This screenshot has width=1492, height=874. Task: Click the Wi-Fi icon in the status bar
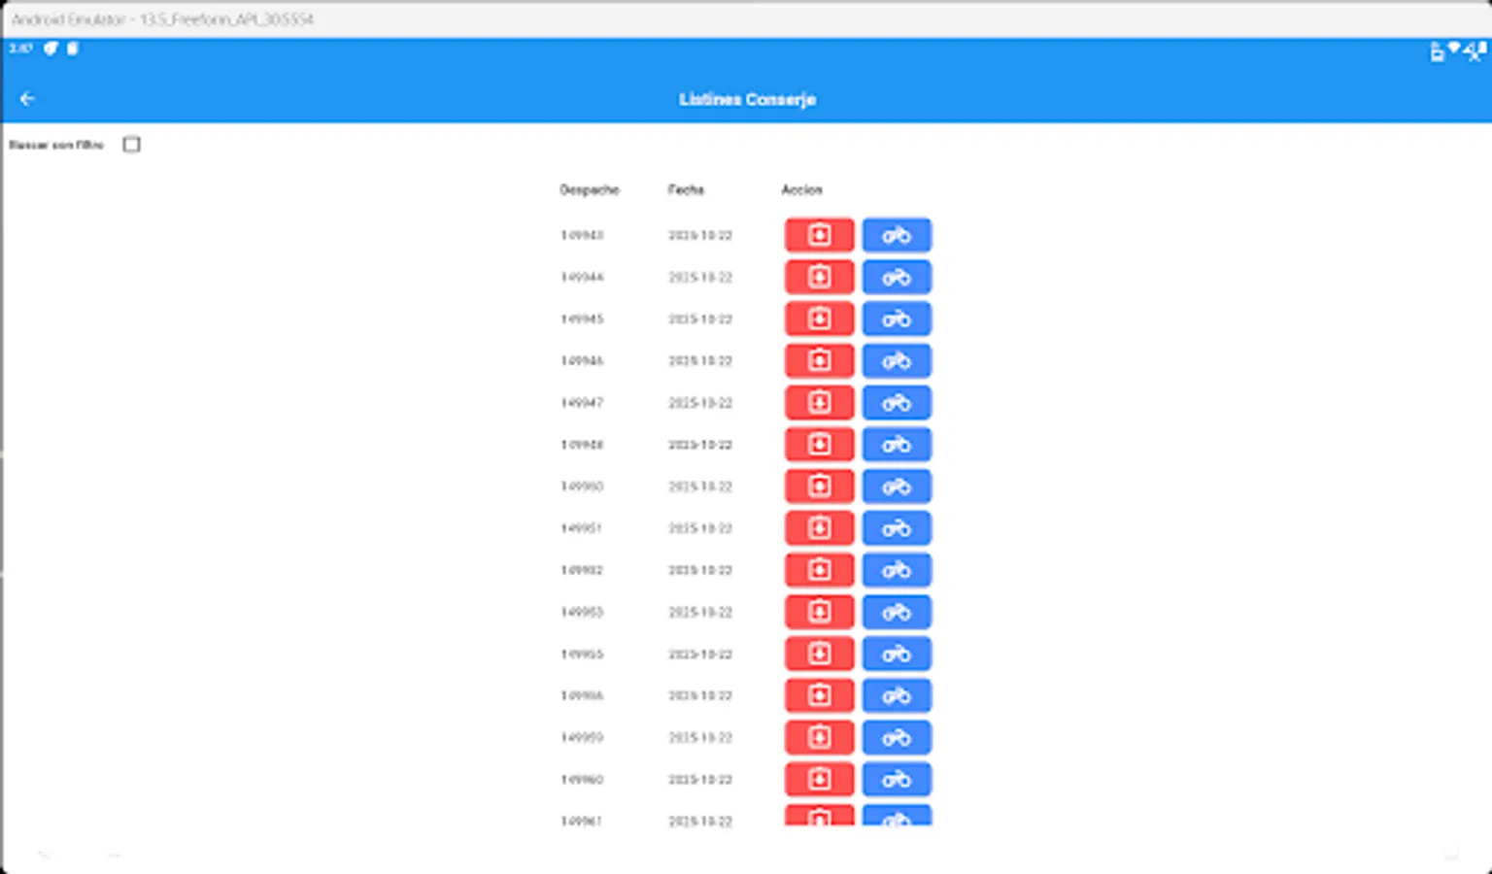coord(1453,50)
